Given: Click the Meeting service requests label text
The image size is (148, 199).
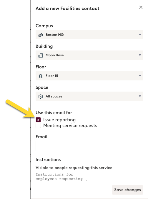Looking at the screenshot, I should pyautogui.click(x=70, y=126).
